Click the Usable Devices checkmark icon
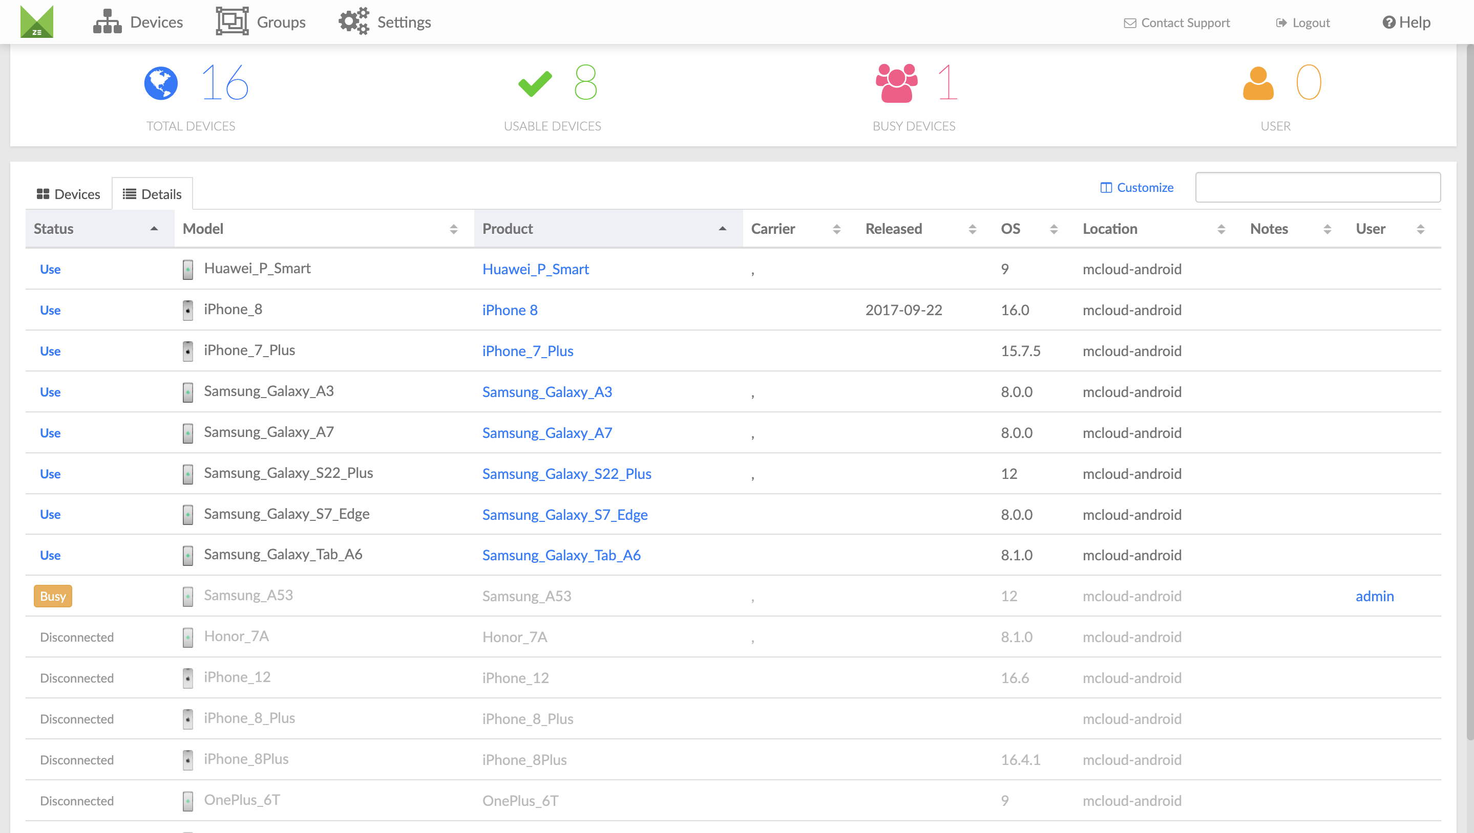1474x833 pixels. click(x=535, y=84)
